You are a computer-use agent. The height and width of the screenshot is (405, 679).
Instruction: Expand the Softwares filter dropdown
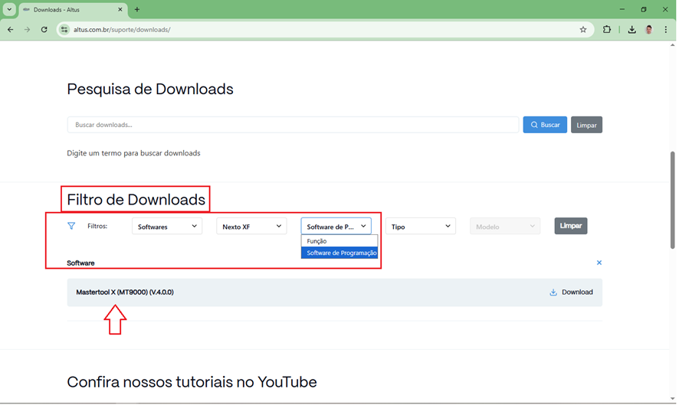tap(167, 227)
